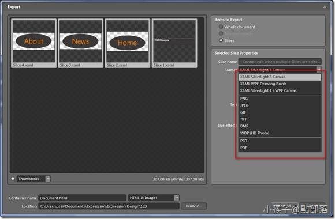This screenshot has height=219, width=335.
Task: Click the Slice 2.xaml label
Action: point(117,65)
